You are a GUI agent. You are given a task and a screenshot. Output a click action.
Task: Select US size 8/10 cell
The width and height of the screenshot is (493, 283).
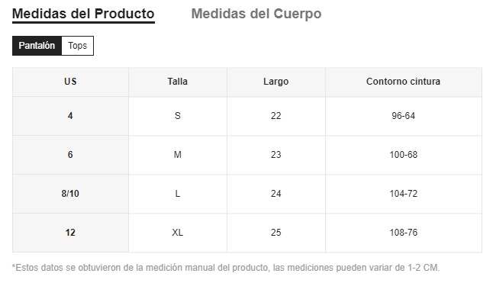(70, 194)
